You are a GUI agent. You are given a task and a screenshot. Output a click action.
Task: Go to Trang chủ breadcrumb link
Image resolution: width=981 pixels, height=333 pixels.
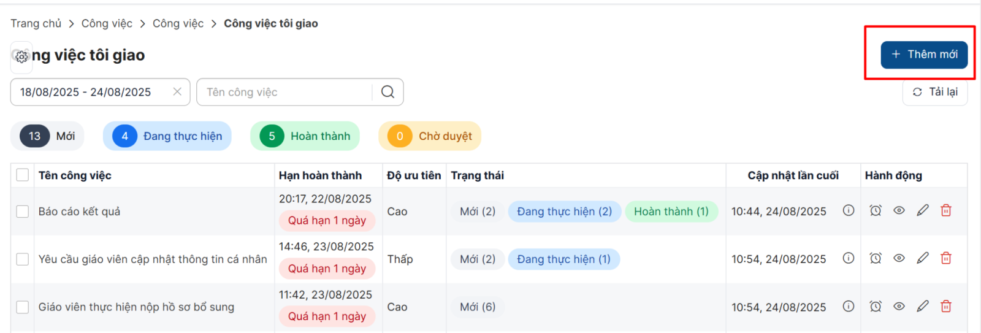36,23
